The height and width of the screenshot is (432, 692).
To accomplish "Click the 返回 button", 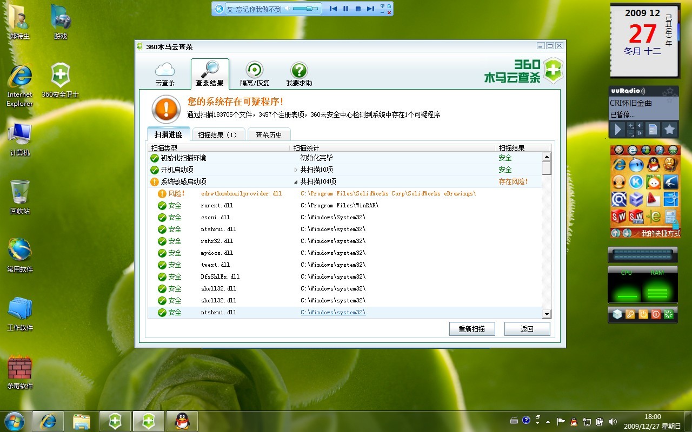I will 527,329.
